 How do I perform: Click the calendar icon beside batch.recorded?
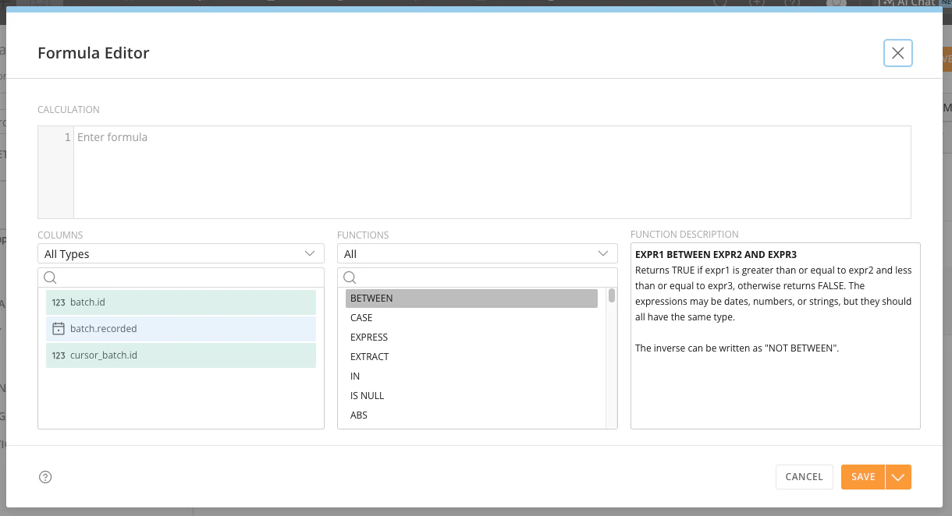point(58,329)
